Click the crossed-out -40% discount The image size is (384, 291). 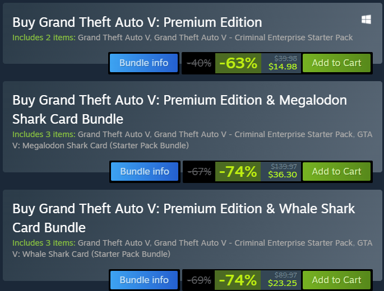point(200,63)
